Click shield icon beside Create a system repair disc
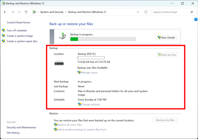This screenshot has height=139, width=198. (x=4, y=41)
